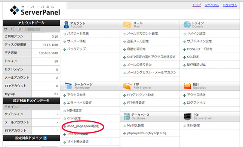Image resolution: width=243 pixels, height=147 pixels.
Task: Open メーリングリスト・メールマガジン
Action: [x=152, y=72]
